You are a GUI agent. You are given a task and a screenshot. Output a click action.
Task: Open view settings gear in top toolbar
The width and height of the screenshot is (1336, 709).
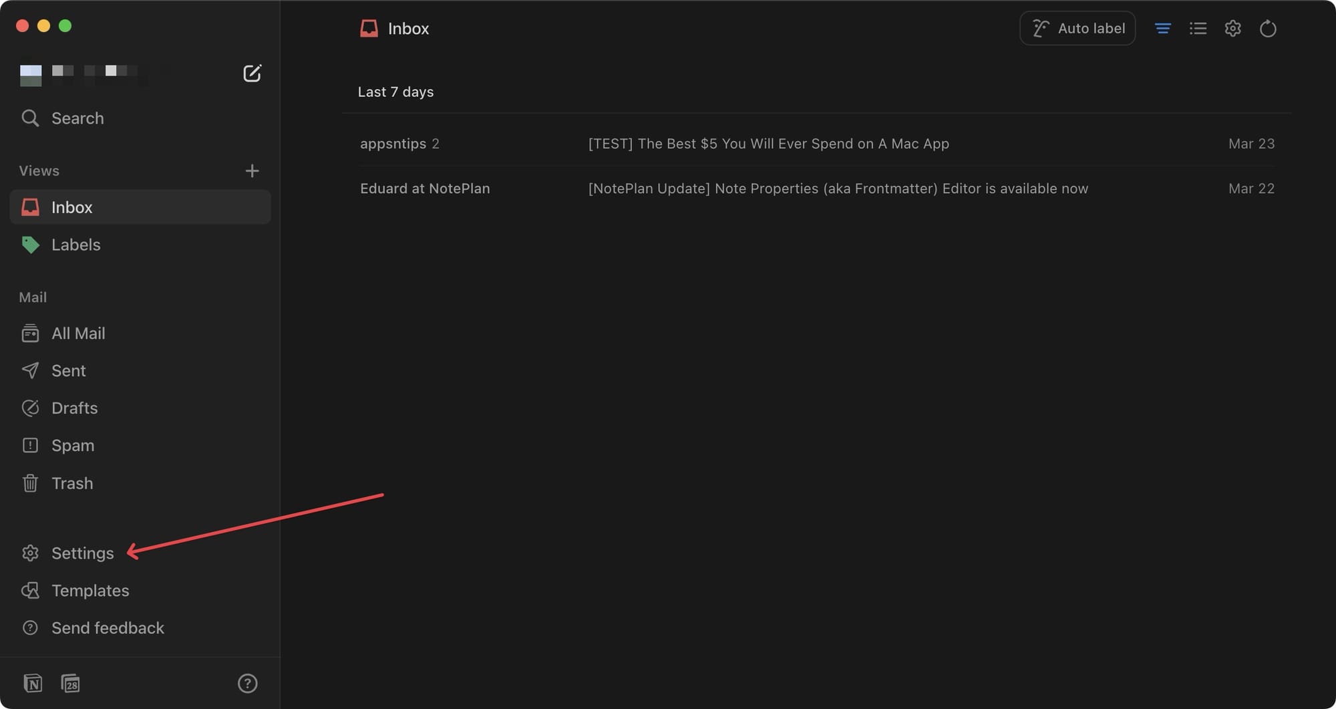point(1232,29)
